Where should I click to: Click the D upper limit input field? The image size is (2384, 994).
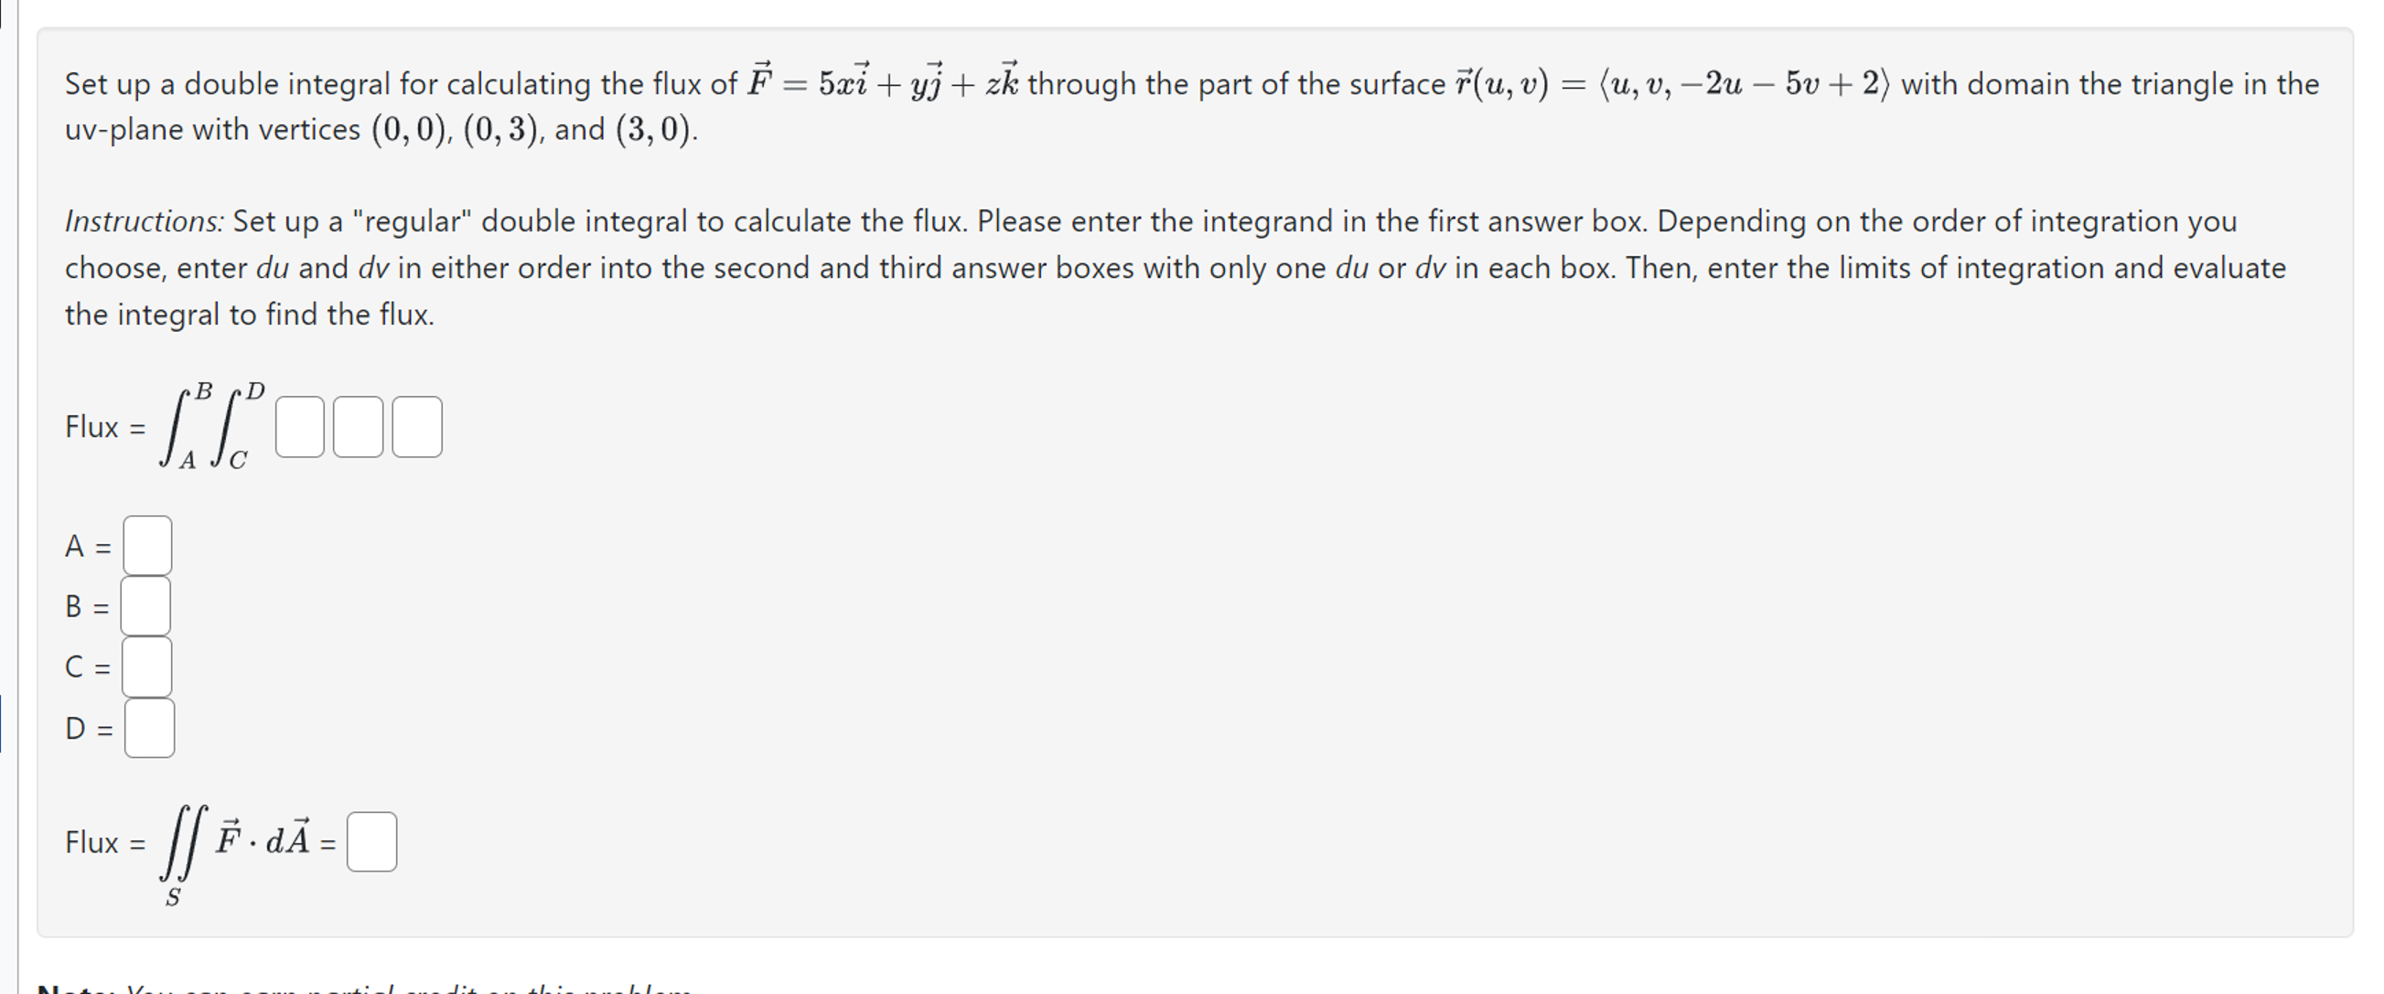[x=148, y=728]
